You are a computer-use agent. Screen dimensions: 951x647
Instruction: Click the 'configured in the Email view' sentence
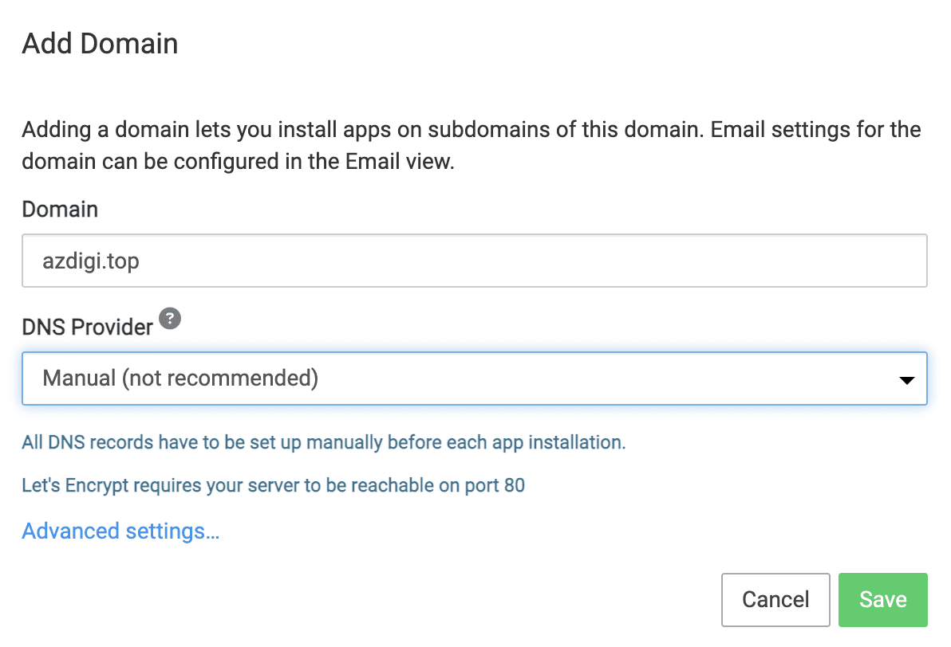(319, 162)
